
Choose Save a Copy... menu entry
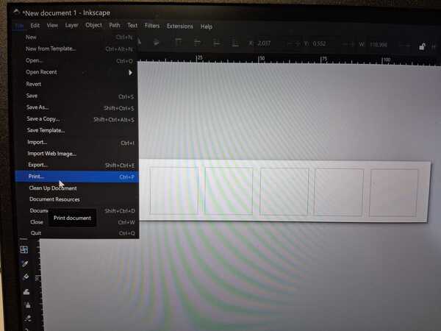(x=77, y=119)
